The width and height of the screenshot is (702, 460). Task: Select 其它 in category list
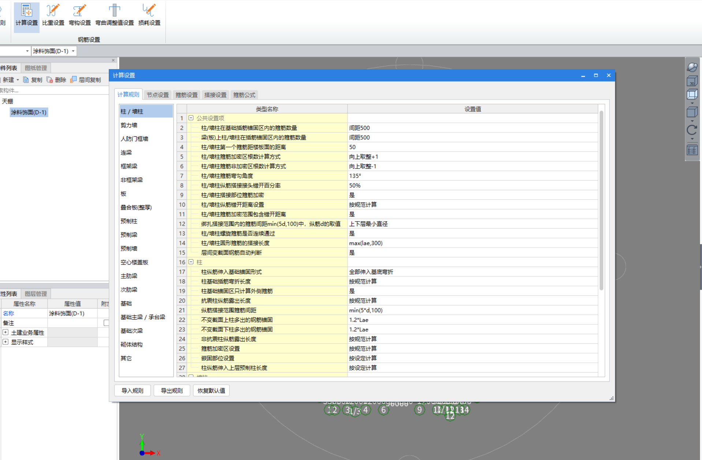[146, 358]
